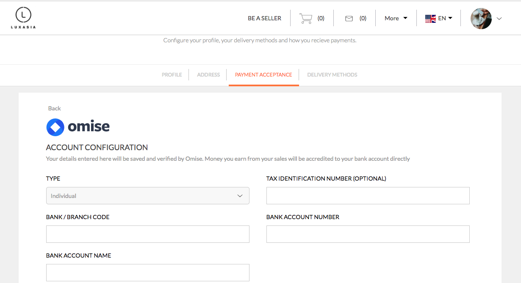Viewport: 521px width, 283px height.
Task: Click the Luxasia logo
Action: (23, 18)
